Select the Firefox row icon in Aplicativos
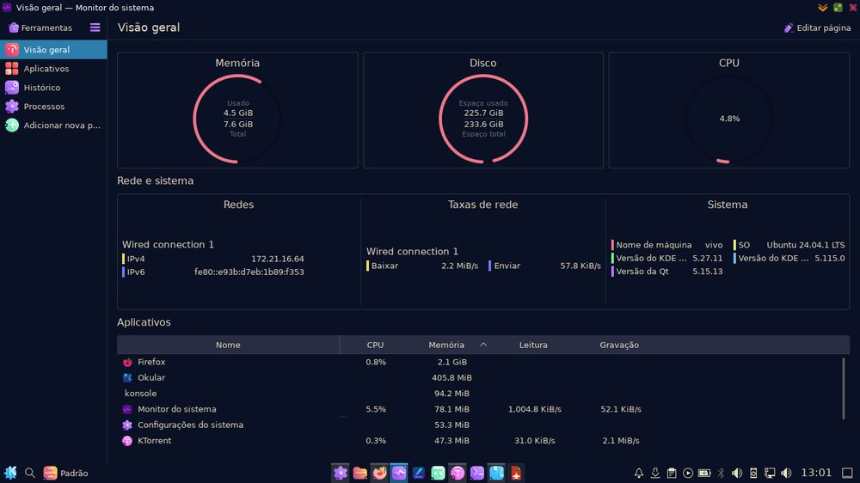The height and width of the screenshot is (483, 860). click(x=127, y=362)
